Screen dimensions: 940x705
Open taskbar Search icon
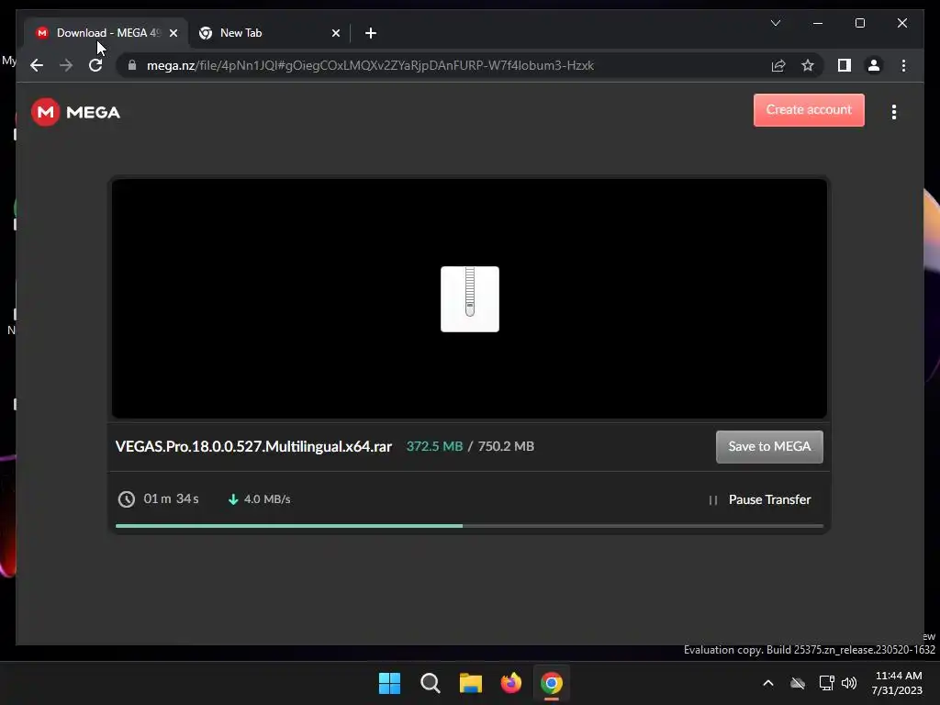(430, 683)
